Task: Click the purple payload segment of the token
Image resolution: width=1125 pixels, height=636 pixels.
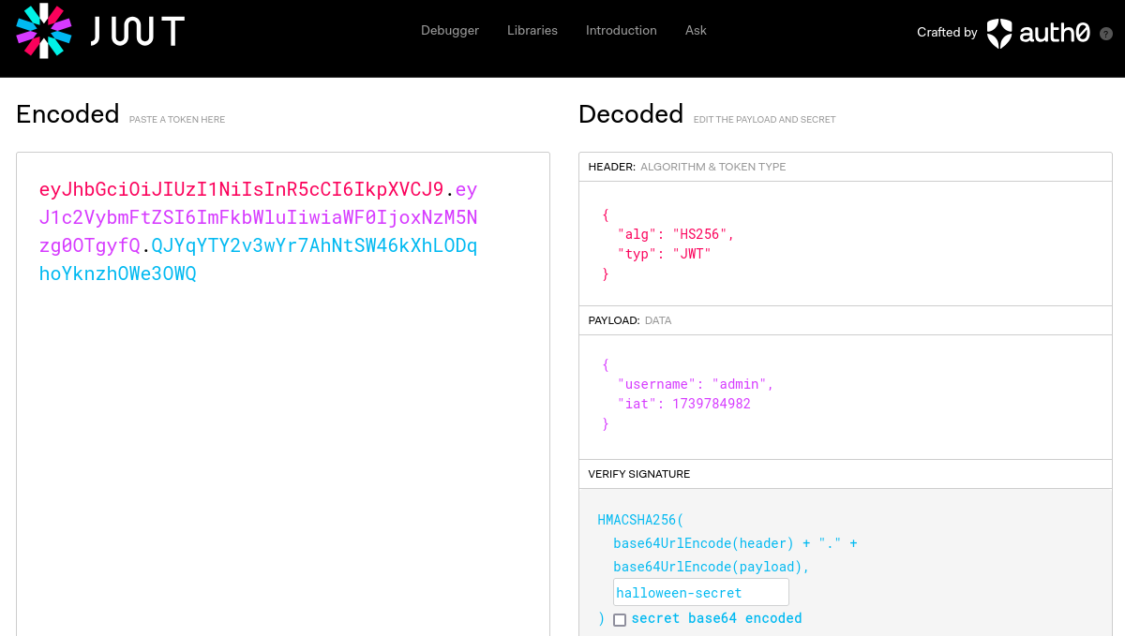Action: (258, 218)
